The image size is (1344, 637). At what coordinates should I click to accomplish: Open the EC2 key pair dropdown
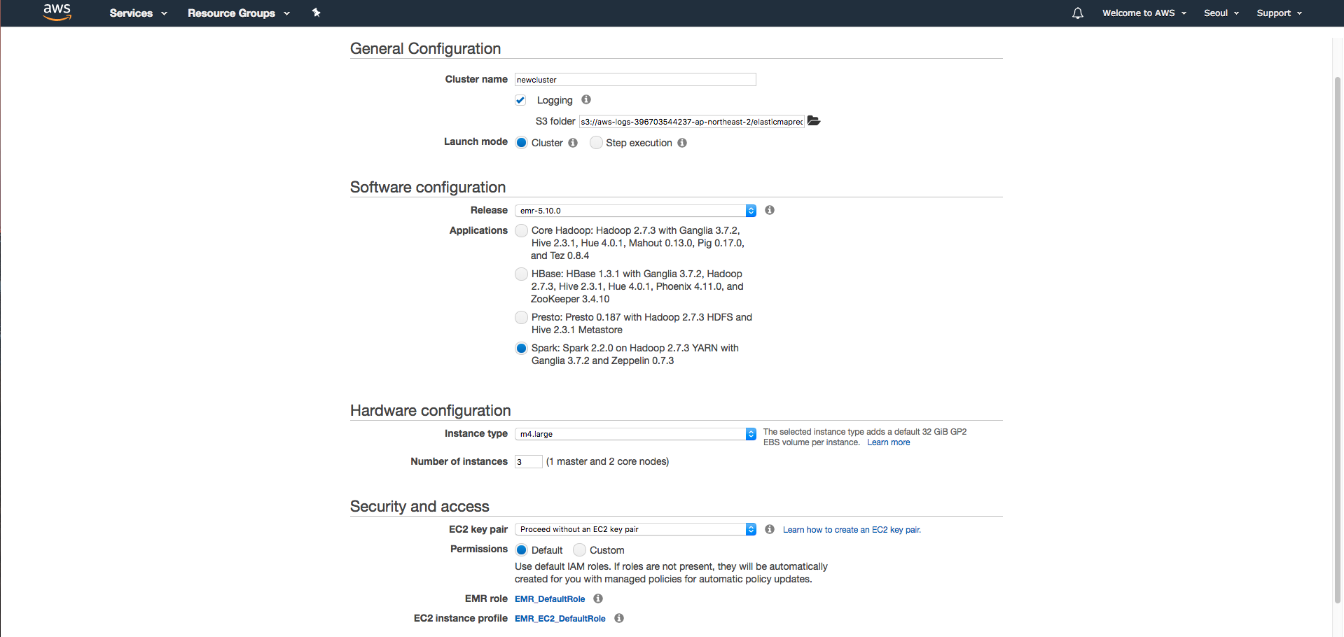(x=750, y=528)
